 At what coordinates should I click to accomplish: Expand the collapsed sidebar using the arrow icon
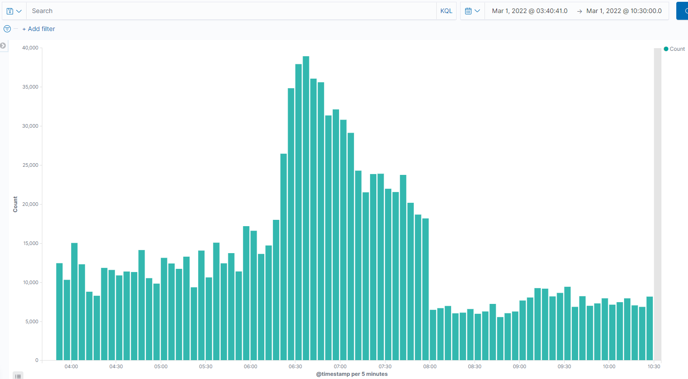coord(3,45)
